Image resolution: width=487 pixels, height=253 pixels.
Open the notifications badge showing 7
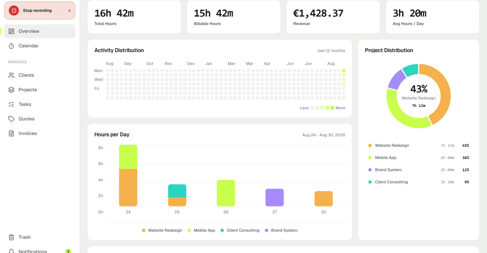(x=68, y=251)
